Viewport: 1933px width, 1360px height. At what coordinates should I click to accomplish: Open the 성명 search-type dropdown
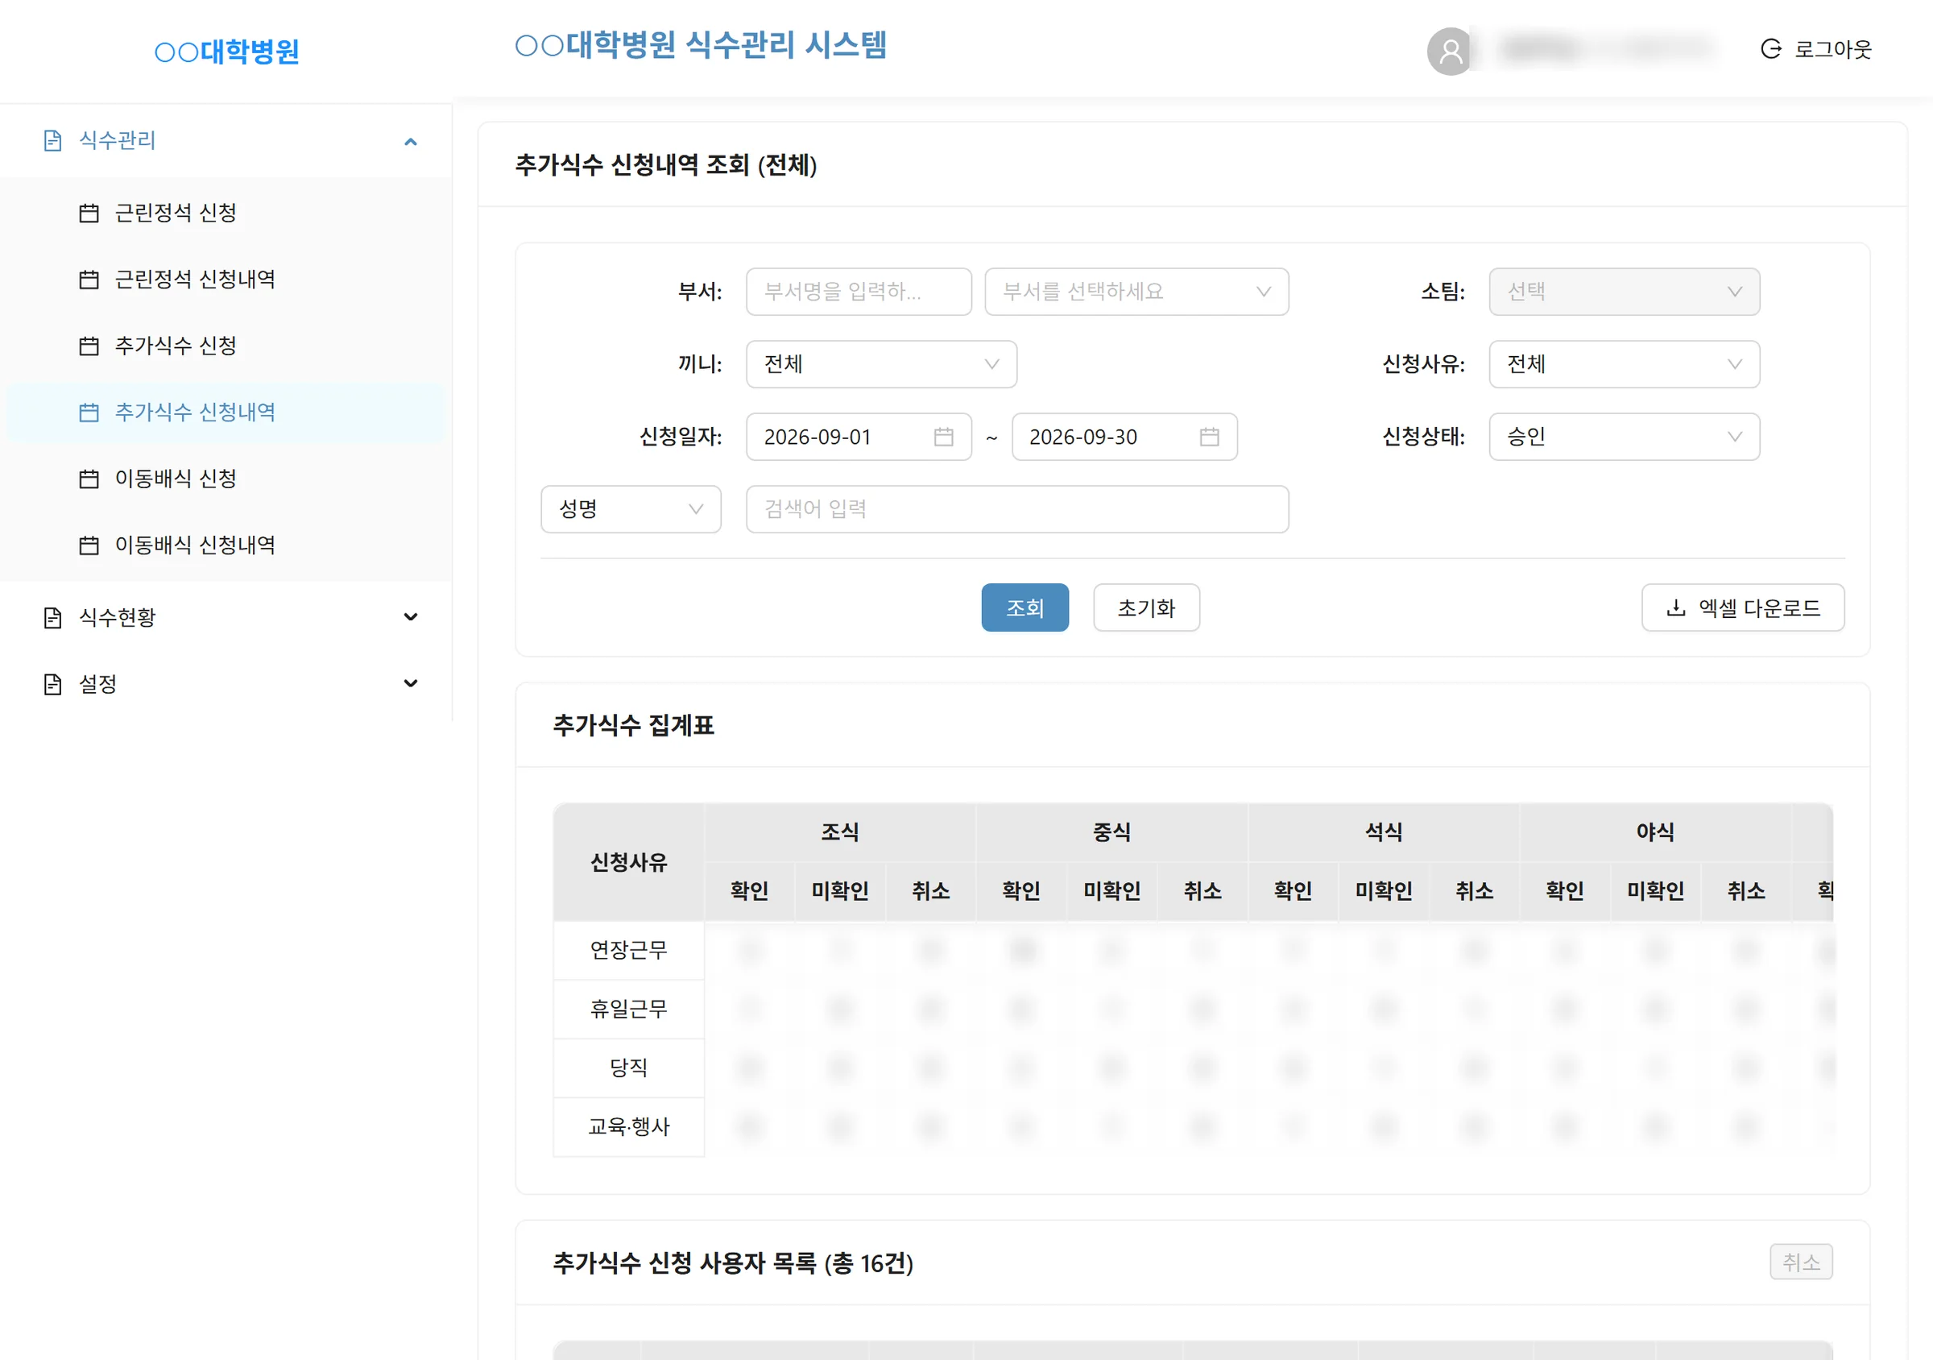[x=631, y=509]
